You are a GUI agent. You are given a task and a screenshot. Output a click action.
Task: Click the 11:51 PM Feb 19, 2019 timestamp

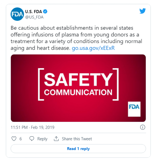[x=33, y=127]
